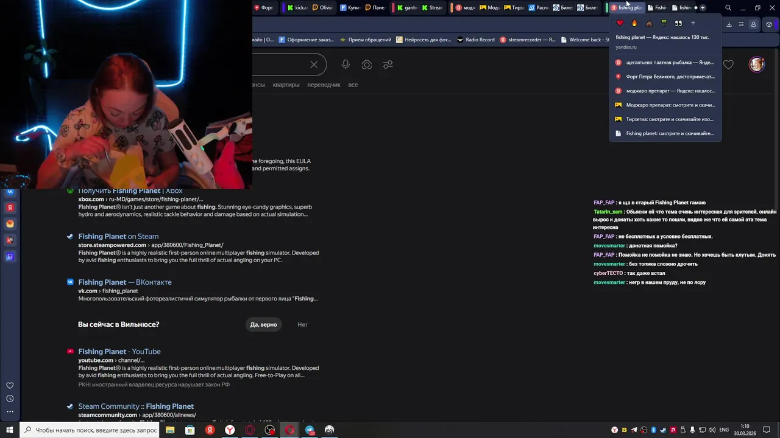Start voice search via microphone icon
This screenshot has width=780, height=438.
pos(346,64)
